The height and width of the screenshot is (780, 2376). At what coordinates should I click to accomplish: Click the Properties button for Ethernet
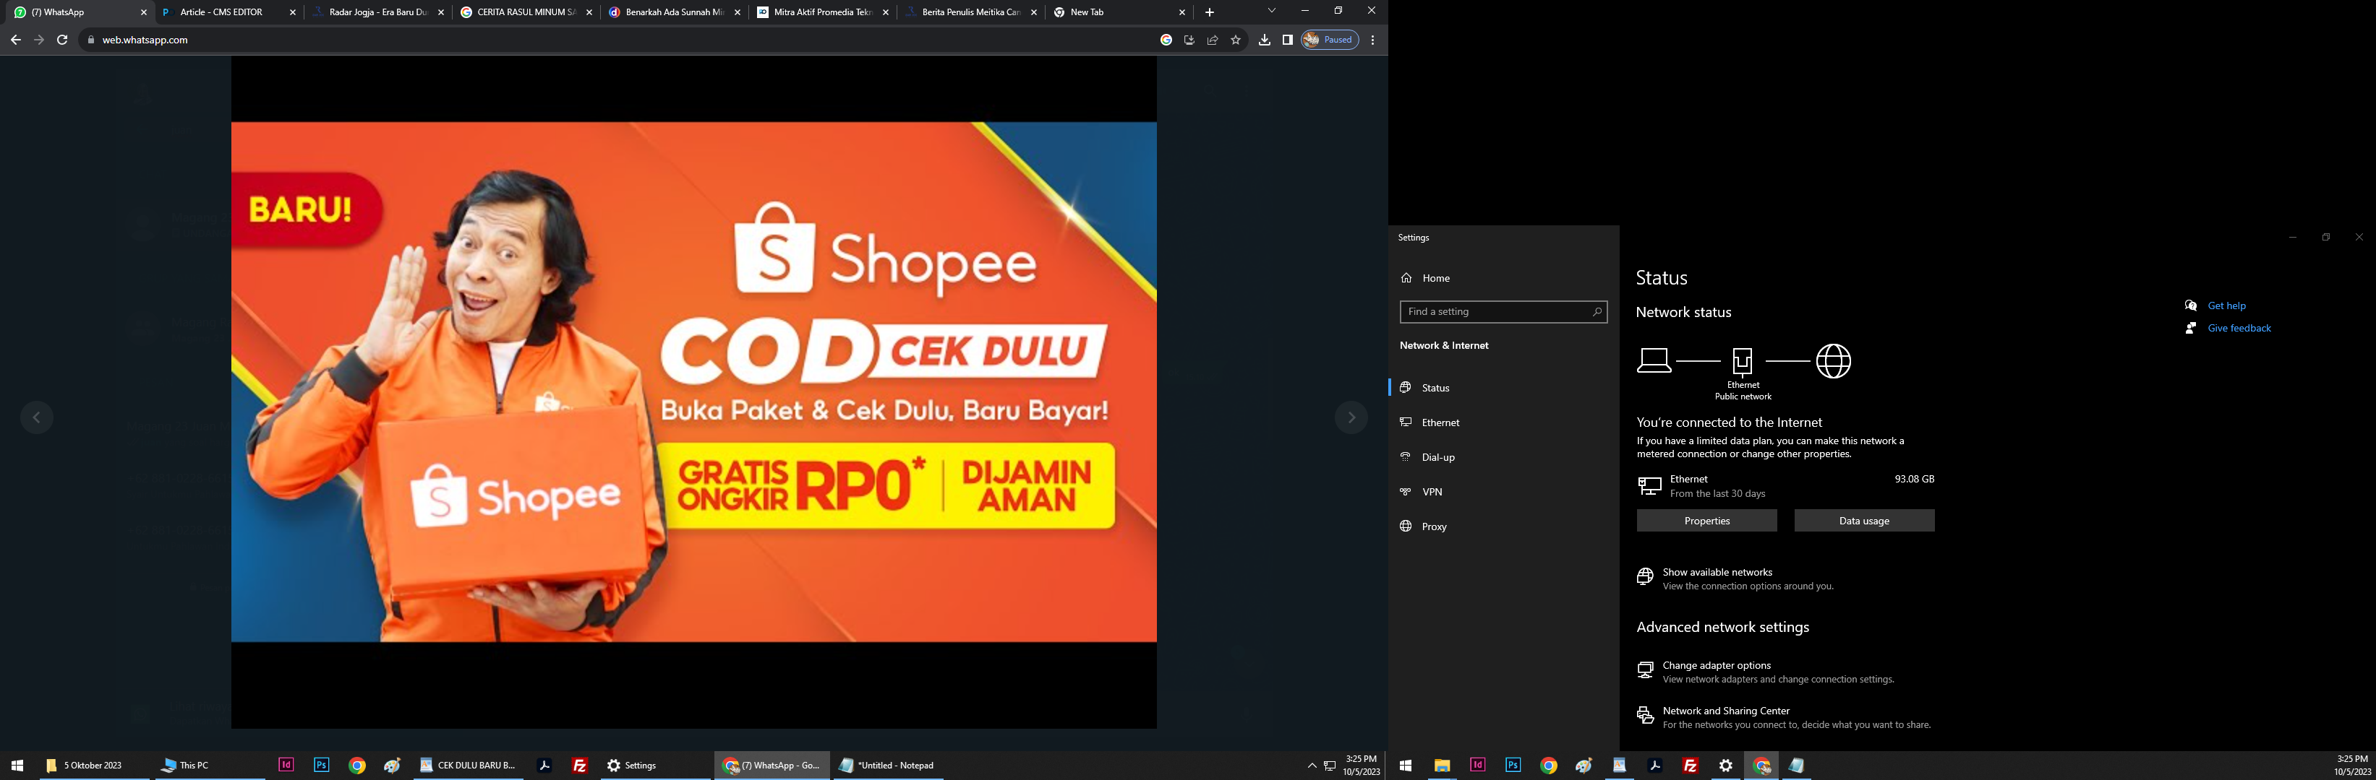[x=1706, y=520]
